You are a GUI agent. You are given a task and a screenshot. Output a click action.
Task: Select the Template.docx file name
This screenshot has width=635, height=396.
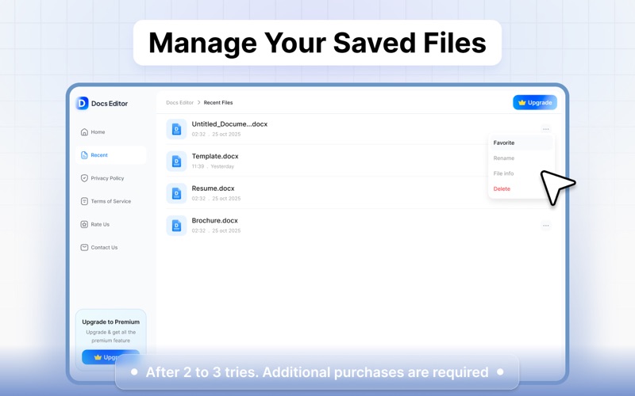[215, 156]
